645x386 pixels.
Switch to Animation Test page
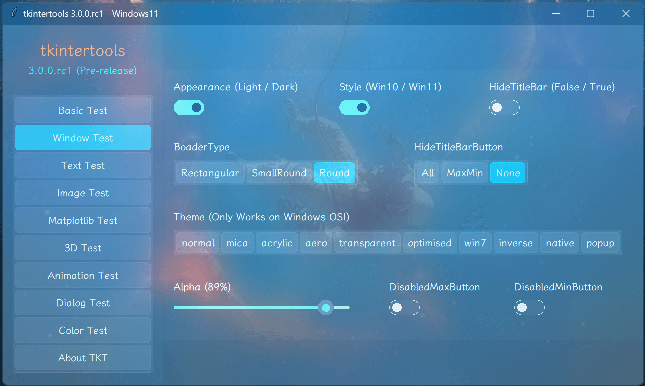[x=83, y=275]
